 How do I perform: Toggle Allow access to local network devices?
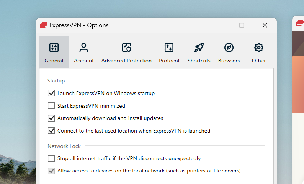(x=51, y=171)
